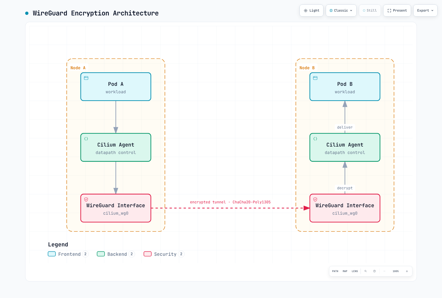Zoom in with the plus button
The height and width of the screenshot is (298, 442).
407,271
